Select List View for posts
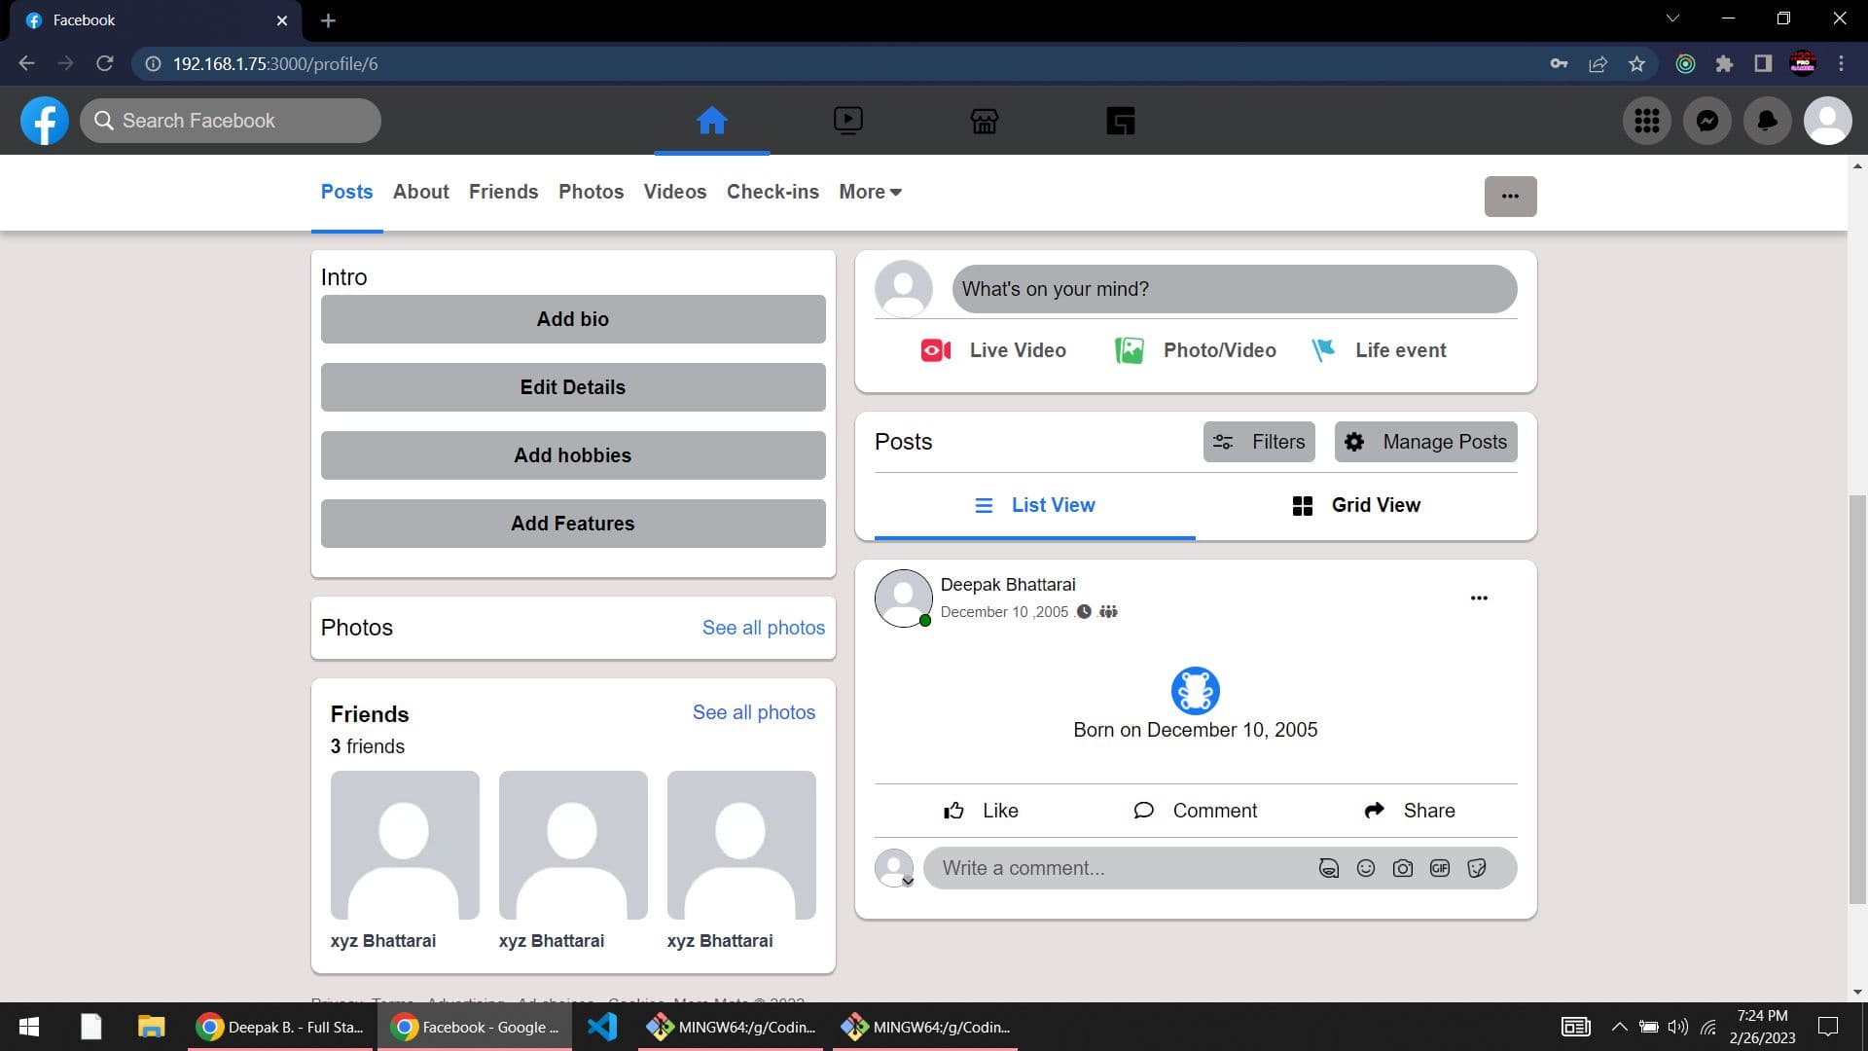The image size is (1868, 1051). coord(1034,505)
